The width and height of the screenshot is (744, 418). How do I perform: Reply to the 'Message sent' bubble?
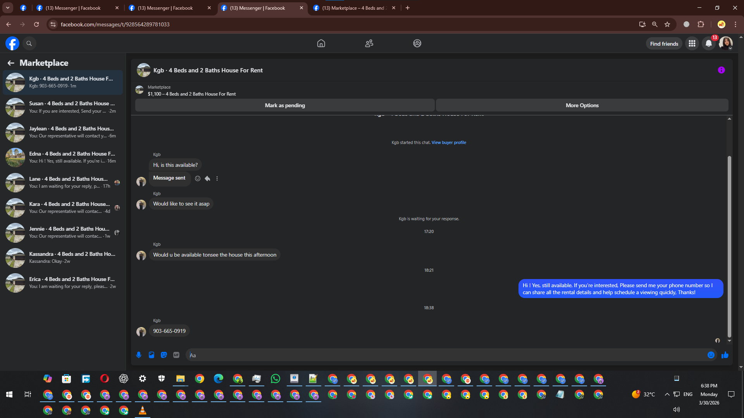pos(207,178)
